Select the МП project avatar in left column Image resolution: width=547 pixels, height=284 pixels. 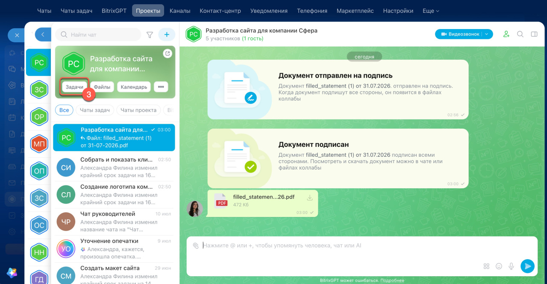click(x=39, y=144)
